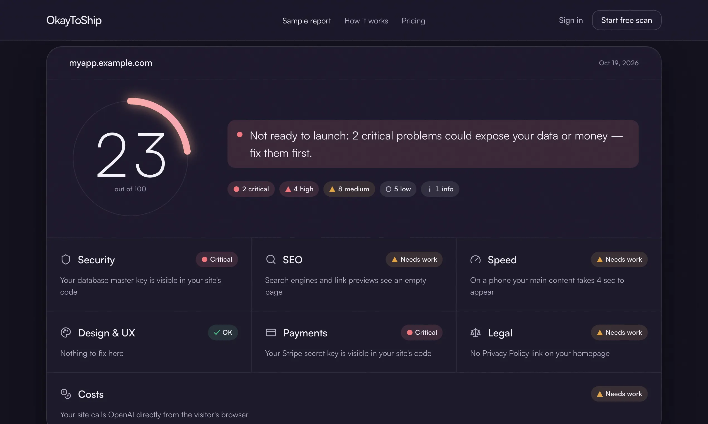Click "Nothing to fix here" text
This screenshot has width=708, height=424.
(92, 353)
